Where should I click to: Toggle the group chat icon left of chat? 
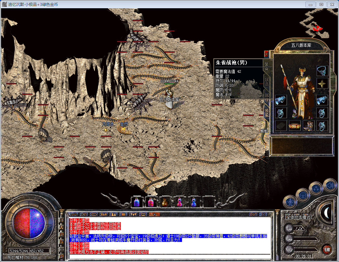62,227
